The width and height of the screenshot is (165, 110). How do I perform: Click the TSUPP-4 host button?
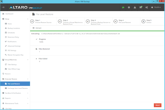(156, 7)
